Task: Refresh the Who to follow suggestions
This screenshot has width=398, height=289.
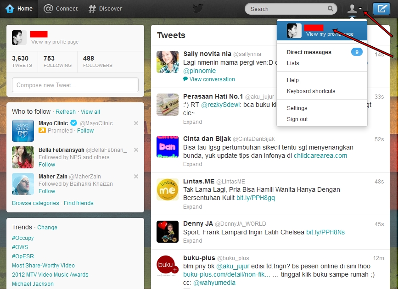Action: coord(66,112)
